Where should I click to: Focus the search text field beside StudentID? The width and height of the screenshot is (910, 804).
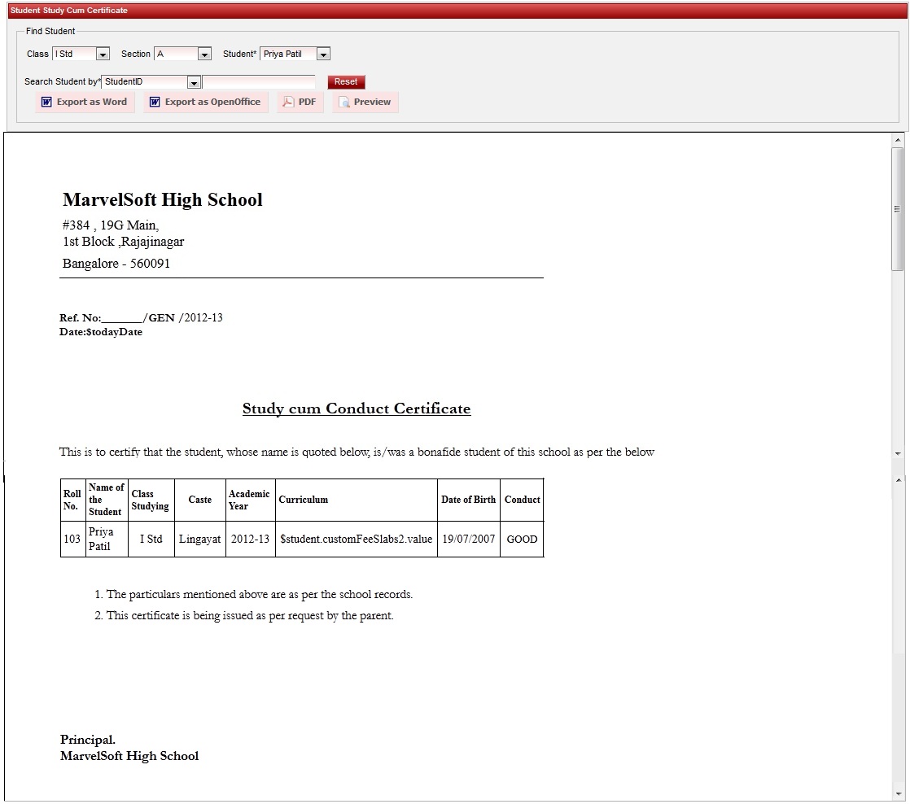(258, 82)
